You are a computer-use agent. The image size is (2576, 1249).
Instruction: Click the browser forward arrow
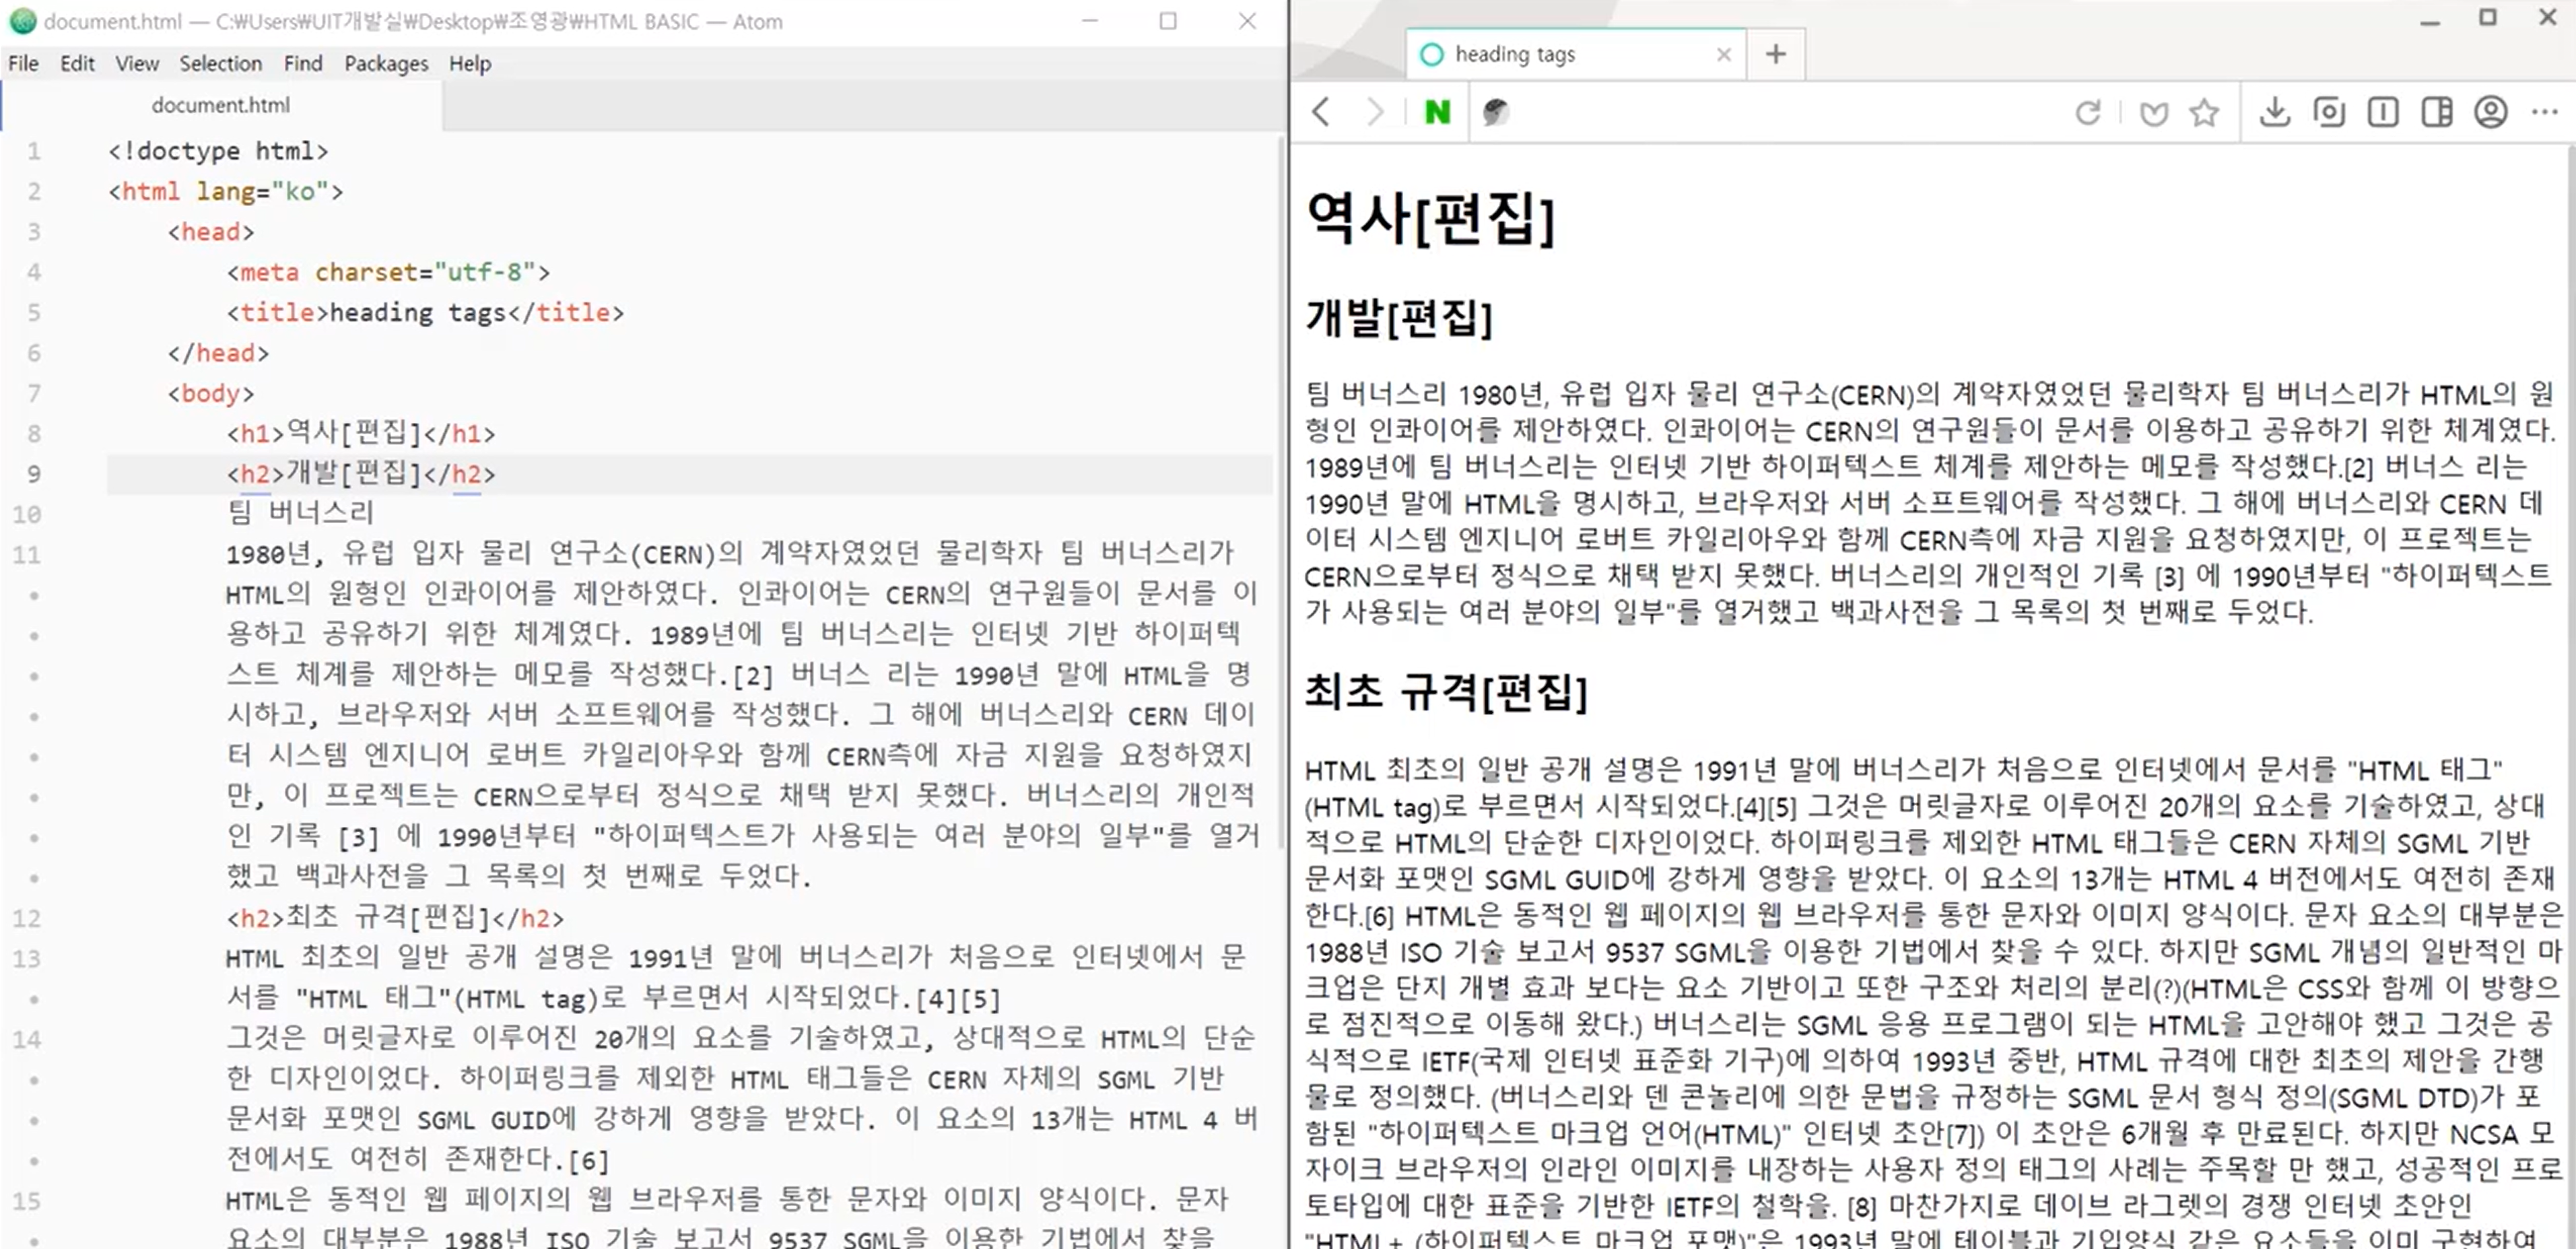(1375, 112)
